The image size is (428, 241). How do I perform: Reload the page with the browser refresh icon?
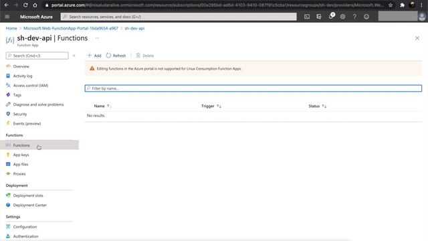[x=25, y=5]
